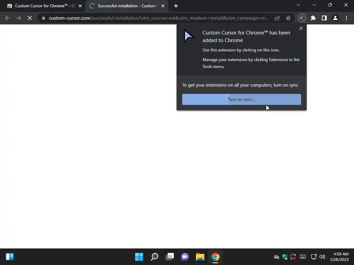Bookmark this page with the star
Viewport: 354px width, 265px height.
pos(288,18)
